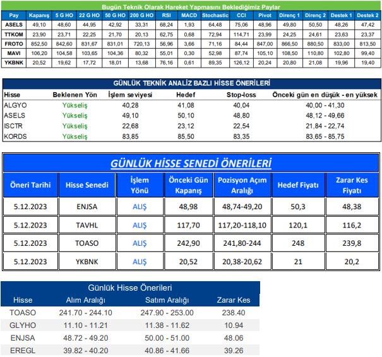This screenshot has width=382, height=357.
Task: Select FROTO closing value 852,50
Action: (39, 44)
